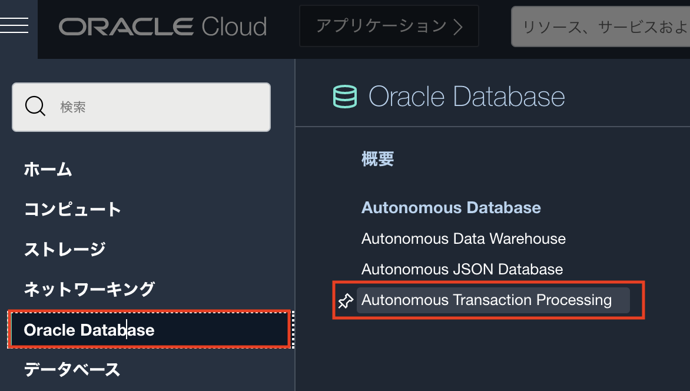This screenshot has width=690, height=391.
Task: Click the Oracle Database page title
Action: [466, 97]
